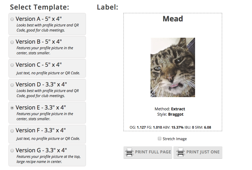252x170 pixels.
Task: Click the PRINT FULL PAGE button text
Action: point(153,152)
